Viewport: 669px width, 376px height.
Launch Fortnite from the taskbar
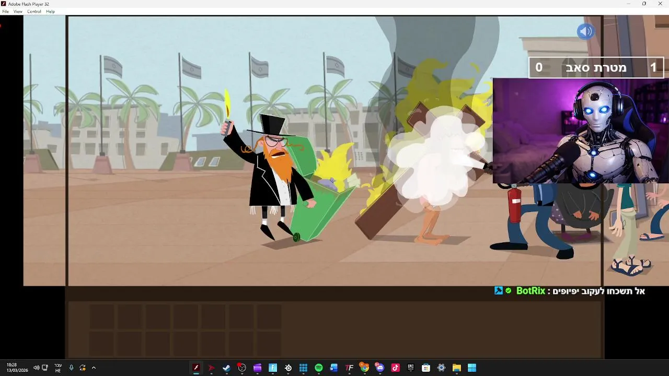(x=272, y=368)
